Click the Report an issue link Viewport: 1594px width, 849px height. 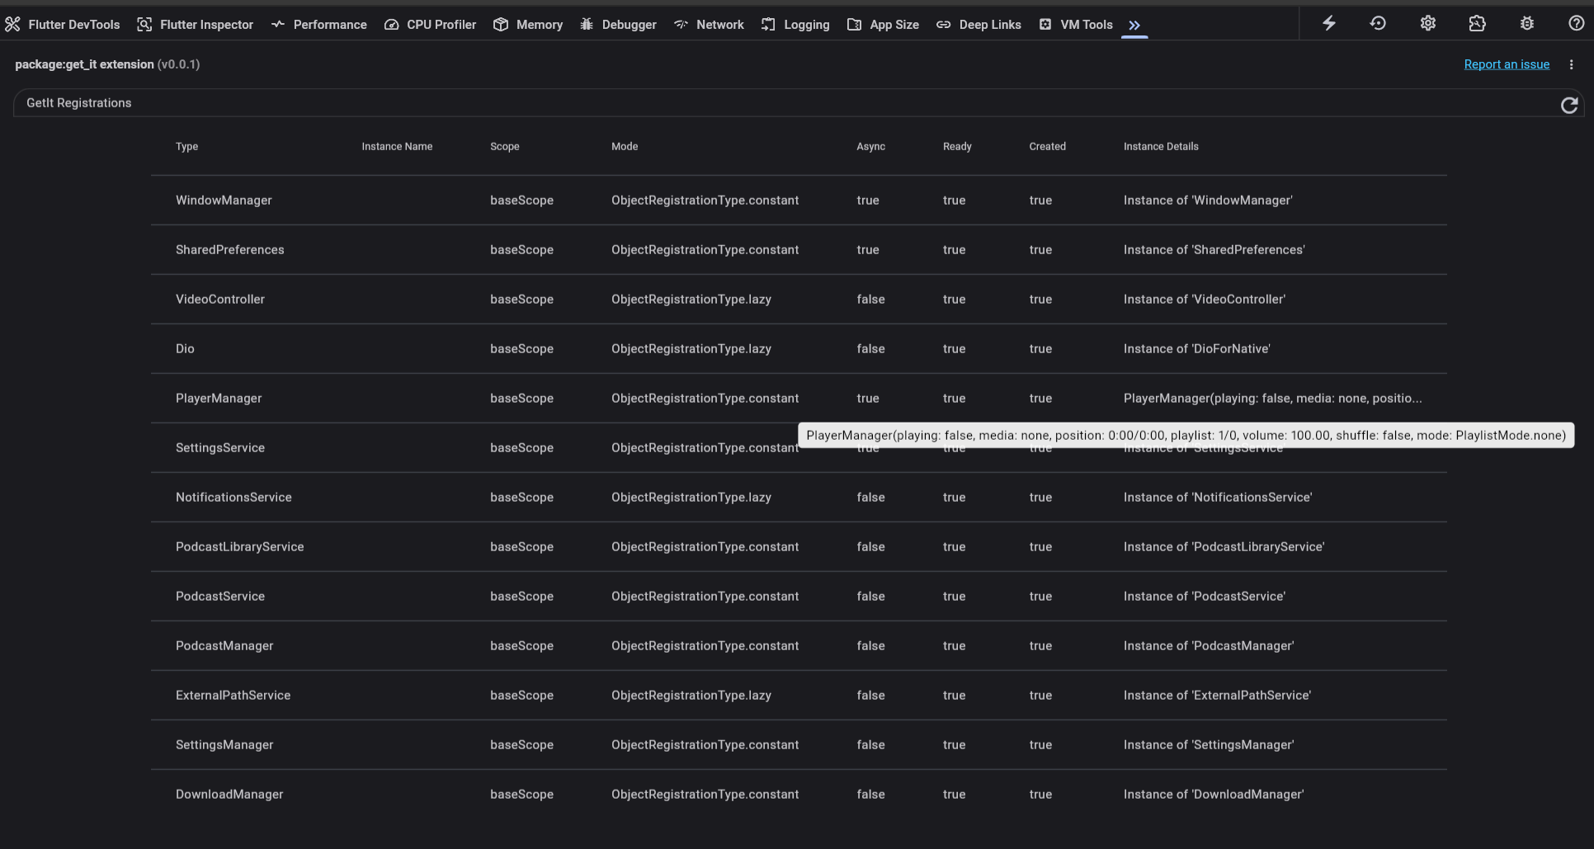[x=1507, y=64]
